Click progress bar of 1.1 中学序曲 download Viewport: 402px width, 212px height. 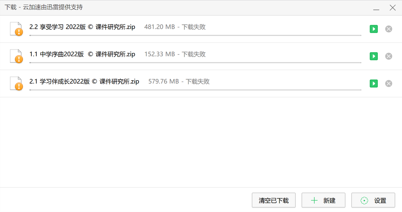tap(195, 62)
